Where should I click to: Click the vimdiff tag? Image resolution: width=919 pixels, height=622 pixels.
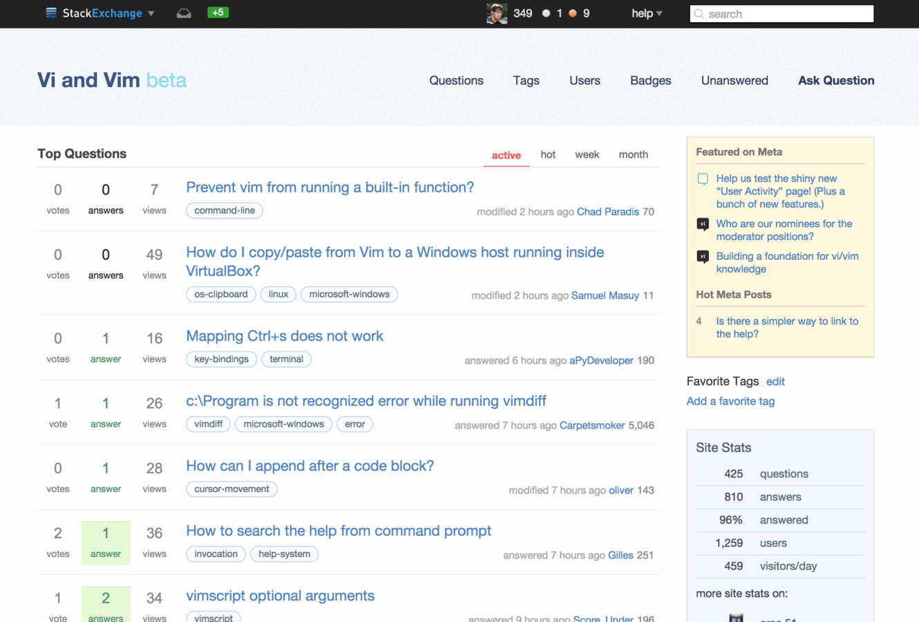209,424
